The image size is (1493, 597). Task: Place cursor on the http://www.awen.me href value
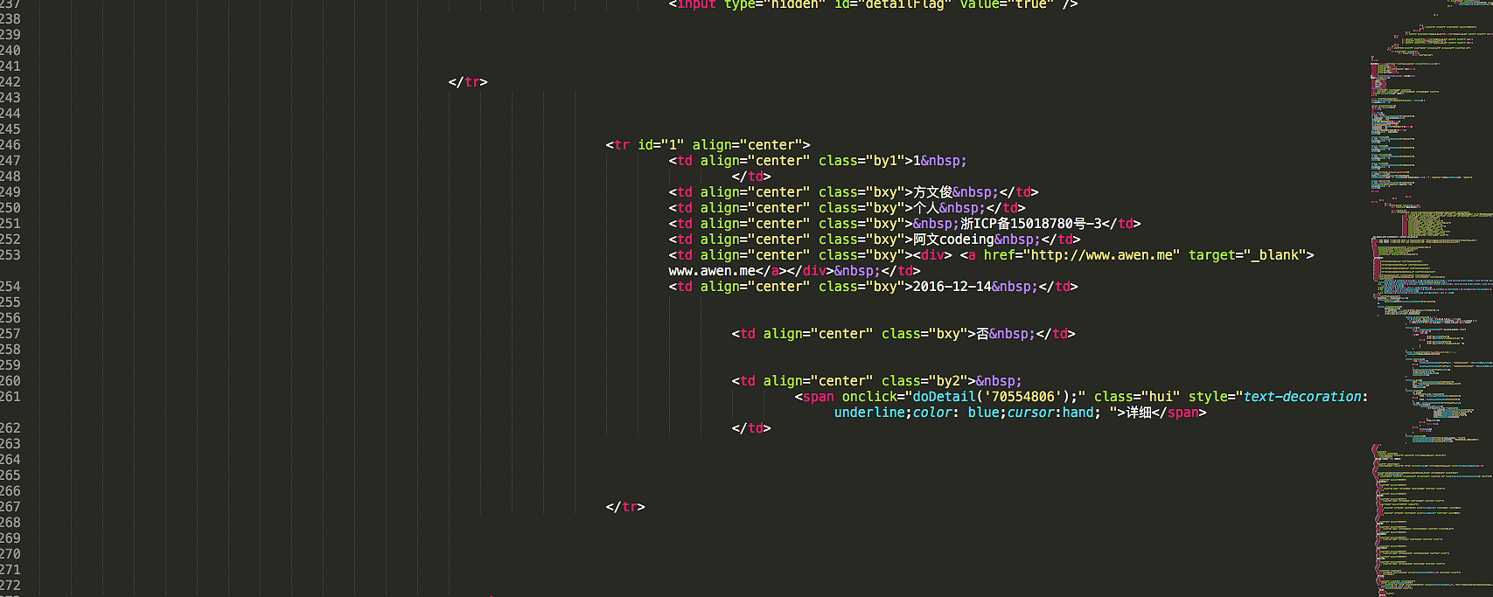point(1105,255)
